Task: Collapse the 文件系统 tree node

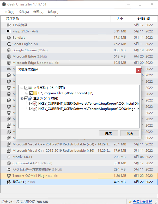Action: click(22, 88)
